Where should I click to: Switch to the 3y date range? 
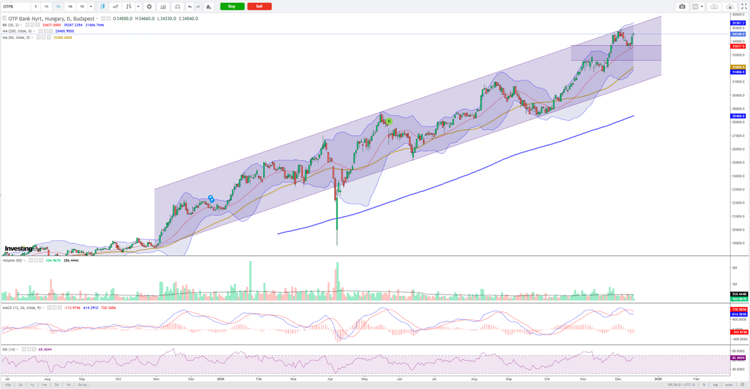[x=21, y=385]
